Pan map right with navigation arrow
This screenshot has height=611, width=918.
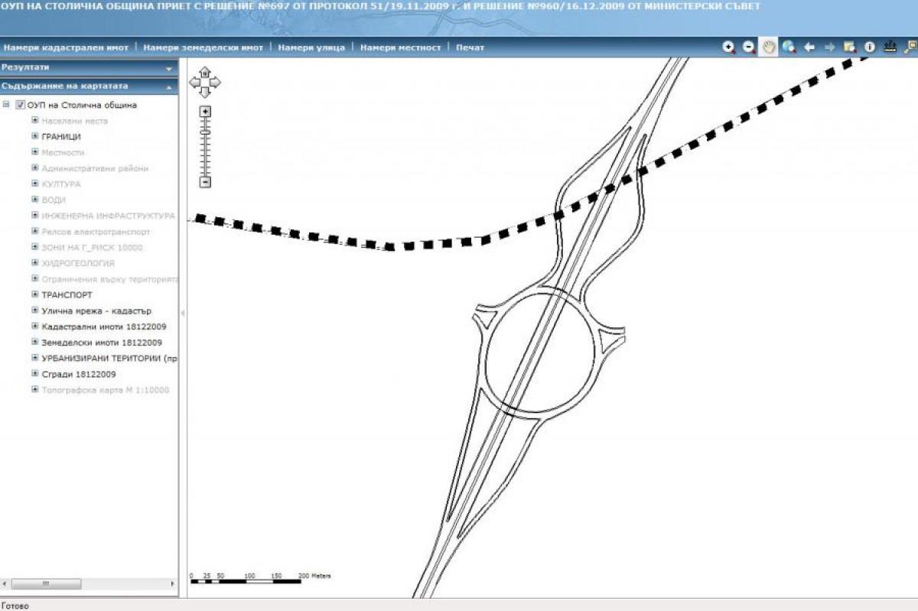pos(215,82)
